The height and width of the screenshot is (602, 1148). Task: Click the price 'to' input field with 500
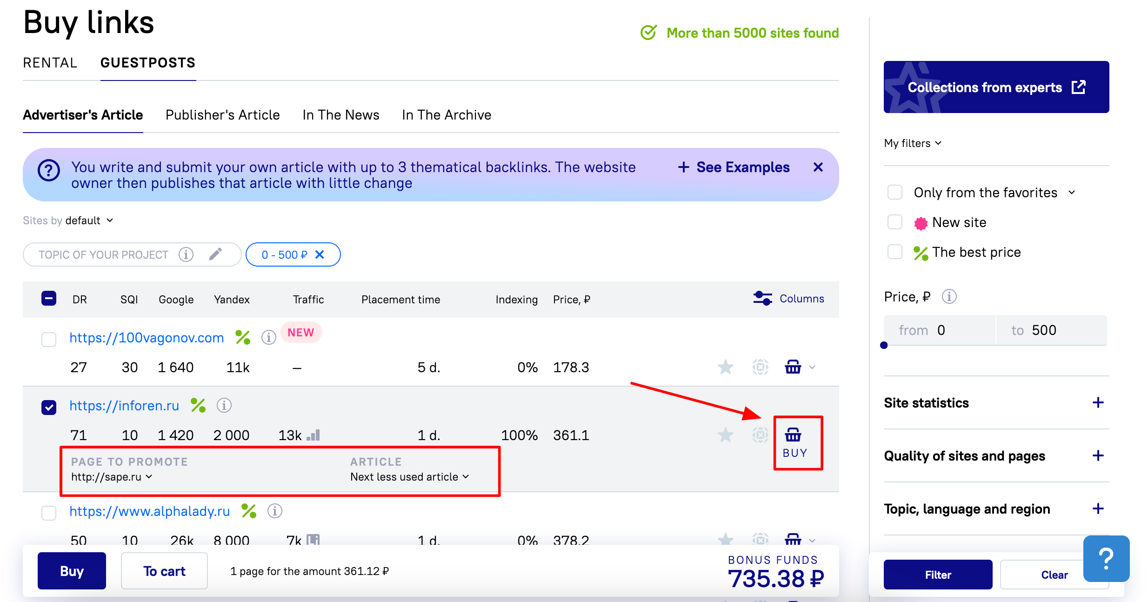1051,330
